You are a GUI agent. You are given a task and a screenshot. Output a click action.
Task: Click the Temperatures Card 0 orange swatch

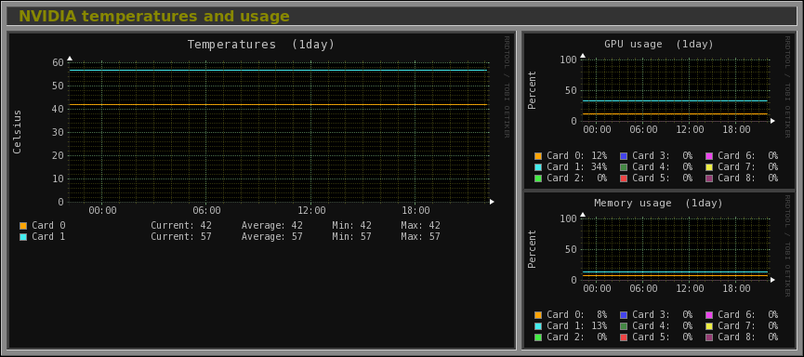point(23,226)
